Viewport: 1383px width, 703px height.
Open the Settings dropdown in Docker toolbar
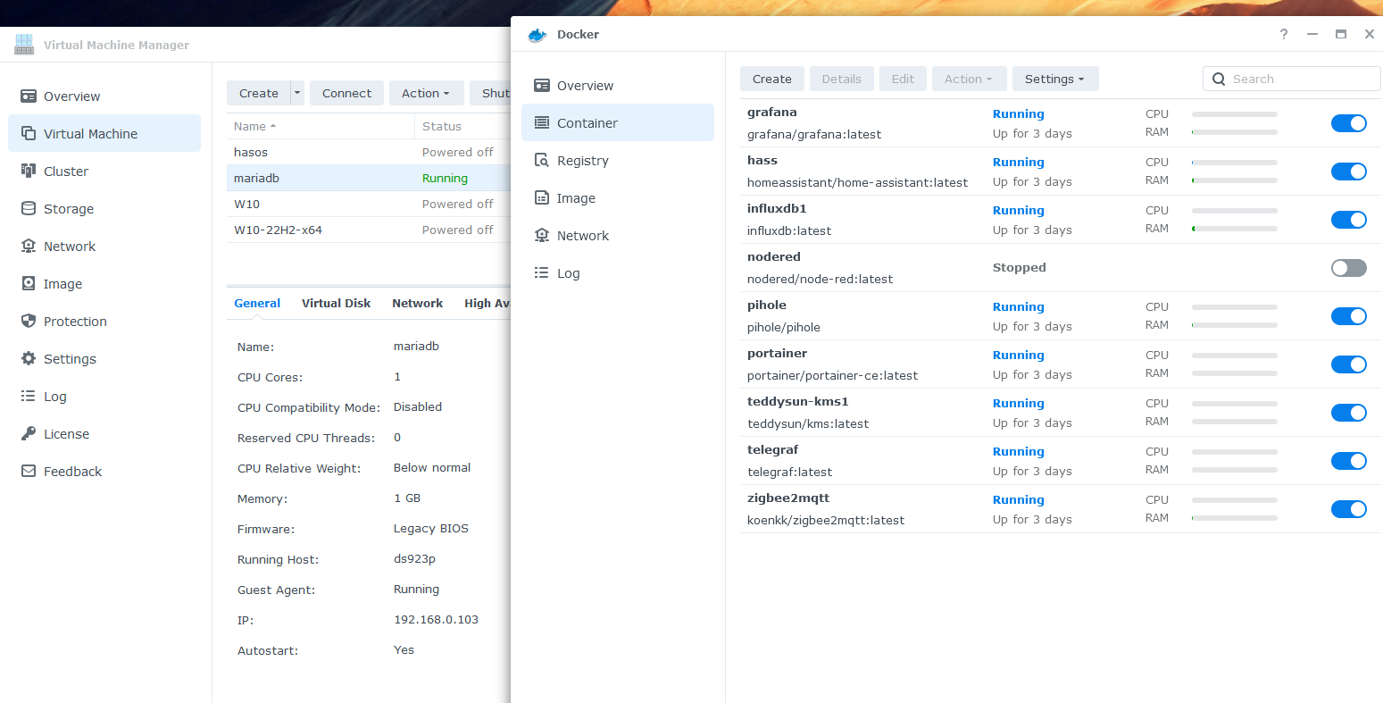tap(1055, 79)
